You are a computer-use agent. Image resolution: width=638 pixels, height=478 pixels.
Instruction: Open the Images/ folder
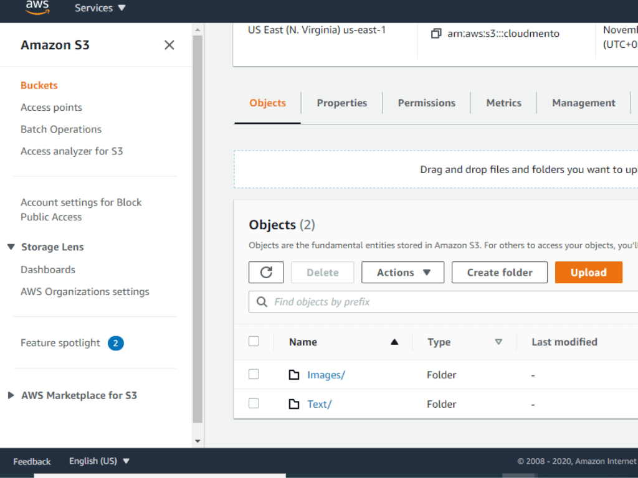326,375
